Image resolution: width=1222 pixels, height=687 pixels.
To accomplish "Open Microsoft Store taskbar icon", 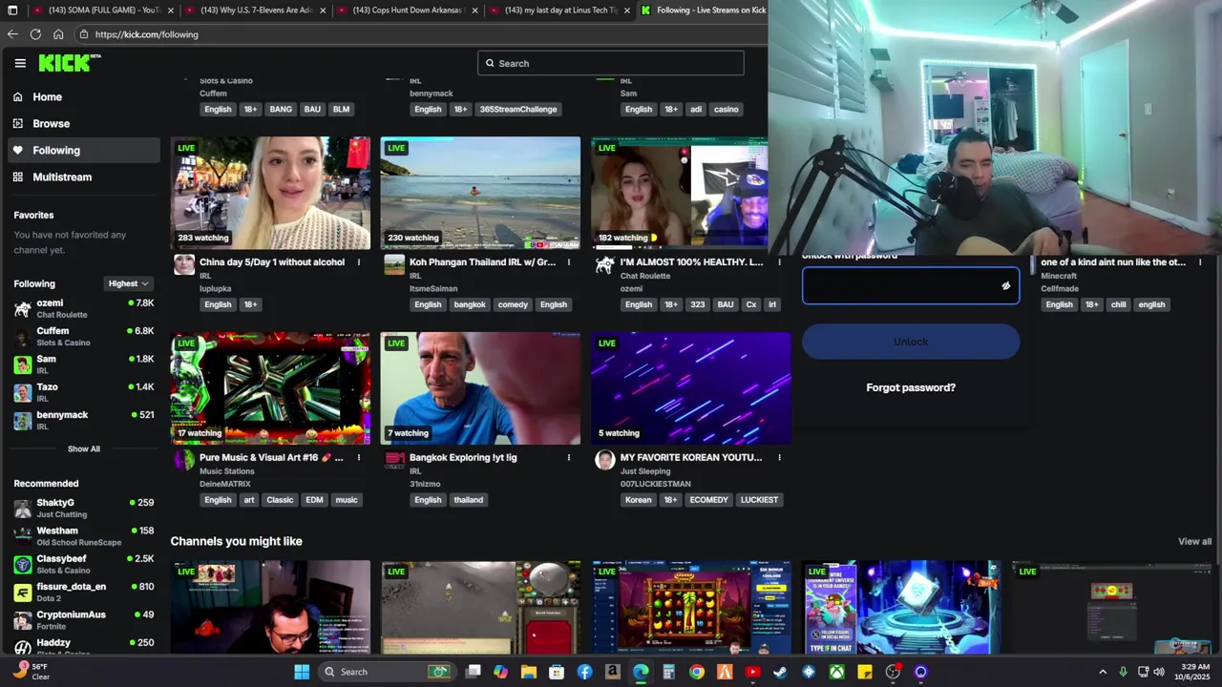I will tap(557, 672).
